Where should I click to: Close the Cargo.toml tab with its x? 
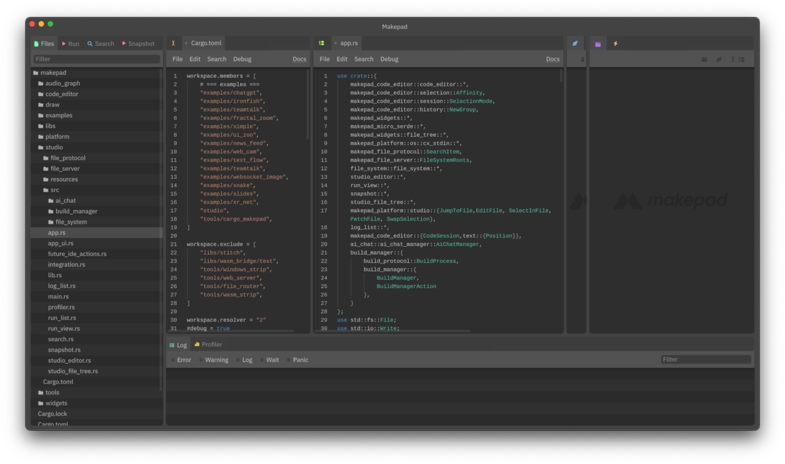(x=186, y=43)
